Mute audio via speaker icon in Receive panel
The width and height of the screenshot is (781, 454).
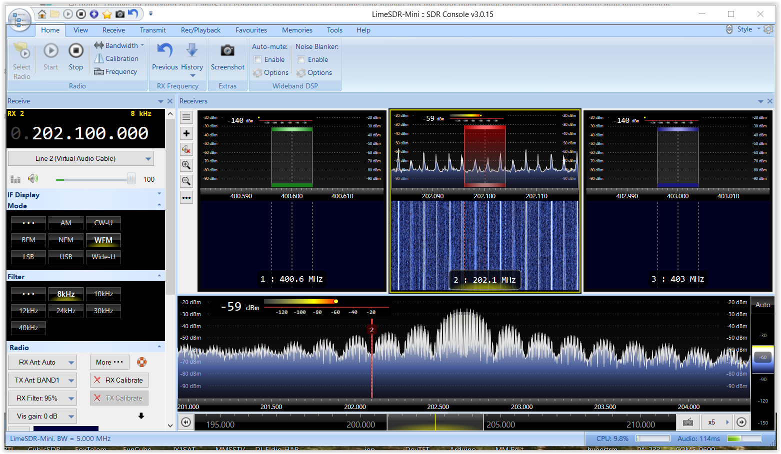33,179
